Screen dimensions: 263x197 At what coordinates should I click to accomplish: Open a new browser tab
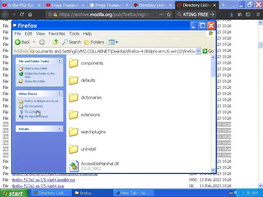(x=223, y=5)
